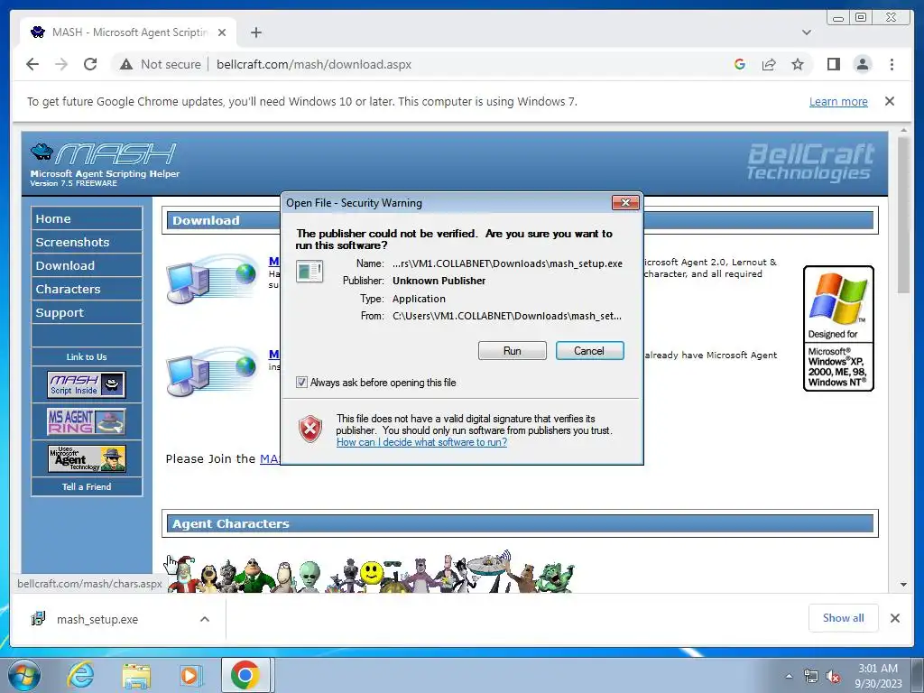Uncheck Always ask before opening this file
The width and height of the screenshot is (924, 693).
tap(301, 383)
